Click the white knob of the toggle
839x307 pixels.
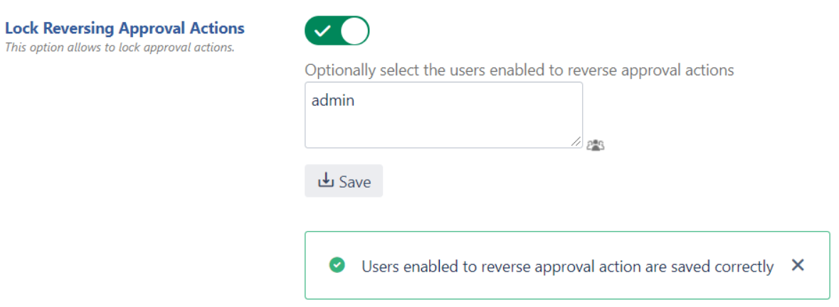pyautogui.click(x=354, y=31)
